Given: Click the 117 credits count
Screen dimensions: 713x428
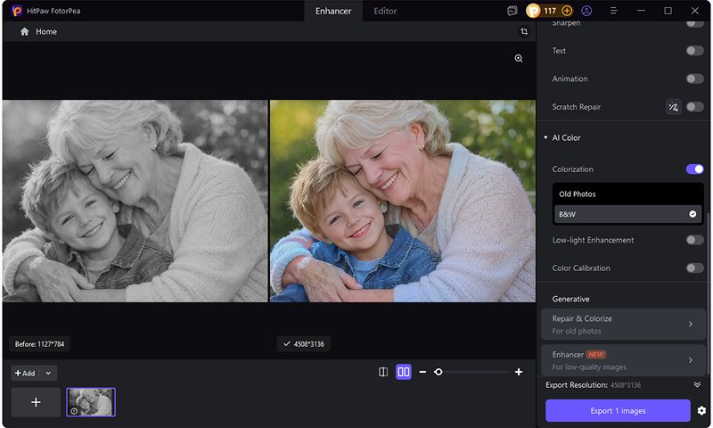Looking at the screenshot, I should coord(550,11).
